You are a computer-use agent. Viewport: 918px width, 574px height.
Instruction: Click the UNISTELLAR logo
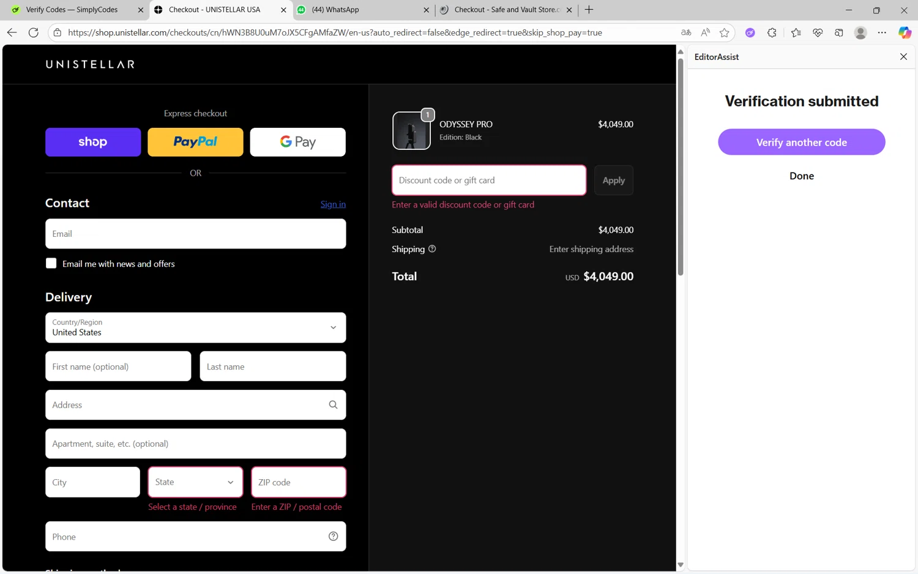pos(90,64)
